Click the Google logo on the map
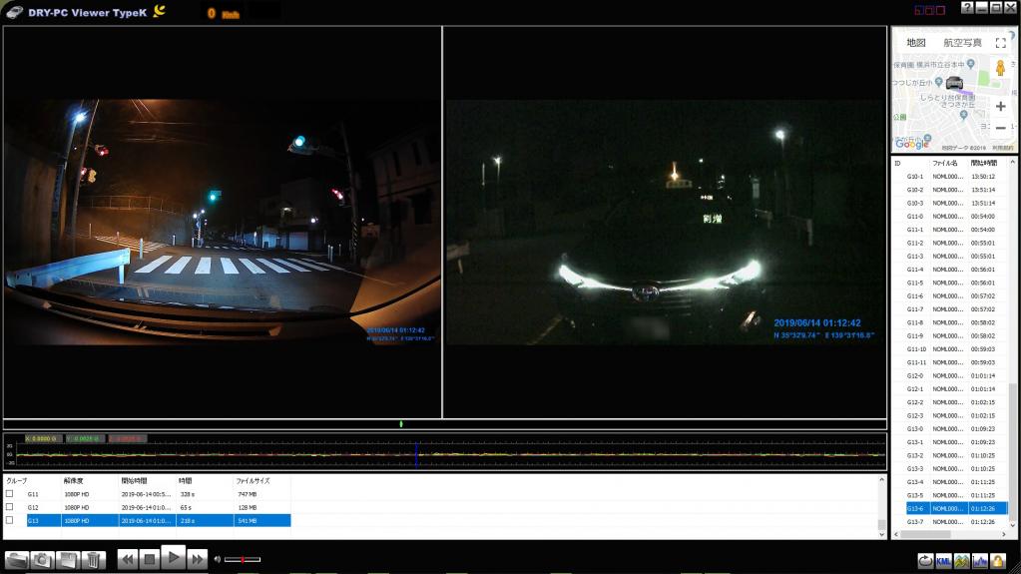1021x574 pixels. click(911, 144)
